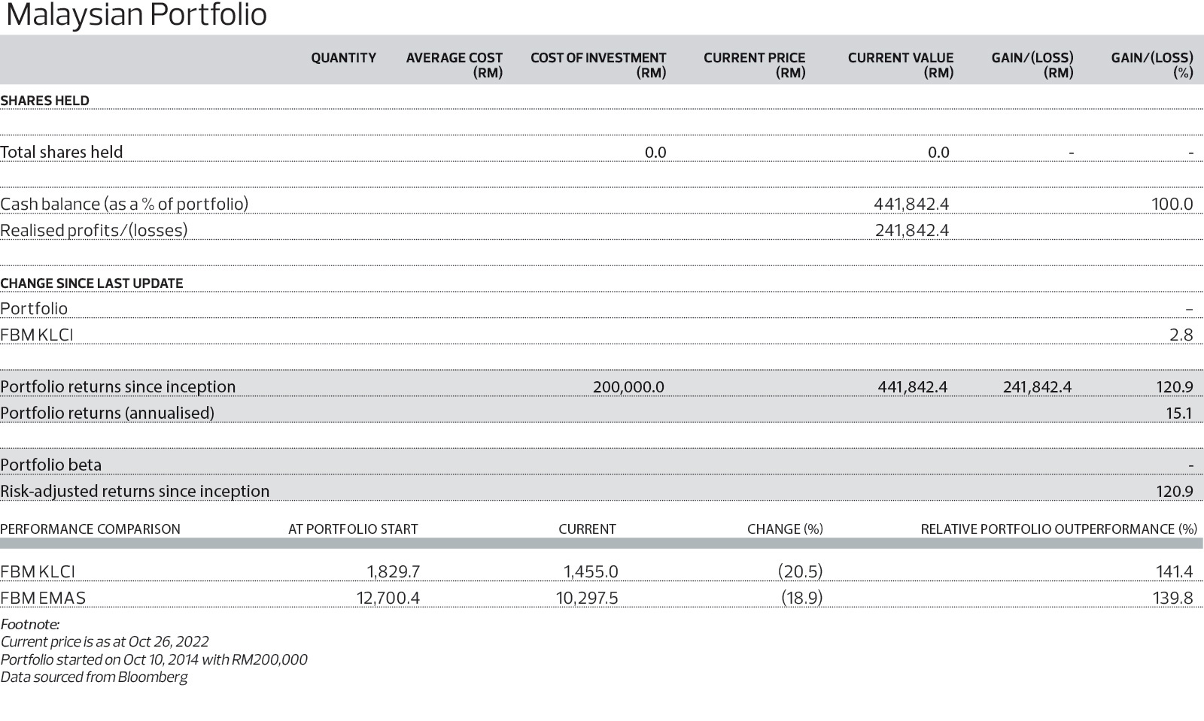Click the FBM EMAS start value 12,700.4
Screen dimensions: 1204x721
click(388, 598)
